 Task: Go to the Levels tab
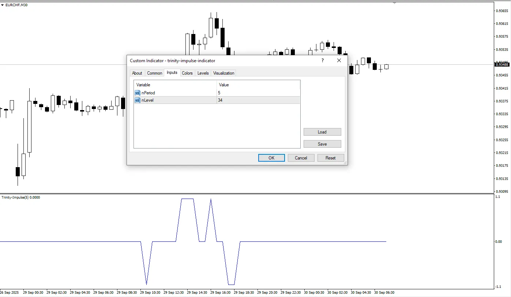pyautogui.click(x=203, y=73)
